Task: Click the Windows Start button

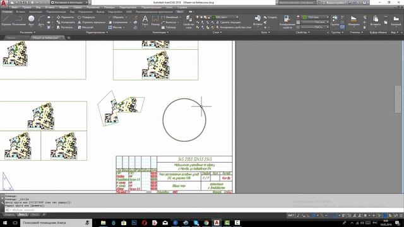Action: 5,223
